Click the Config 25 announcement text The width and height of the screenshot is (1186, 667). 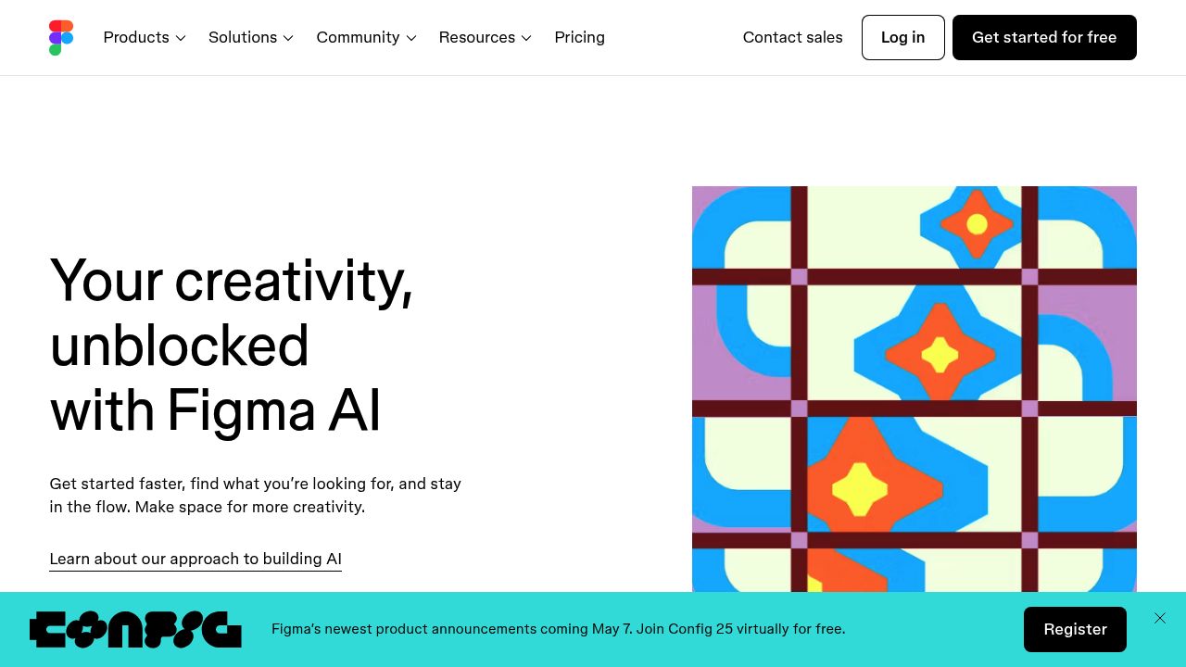pos(558,629)
